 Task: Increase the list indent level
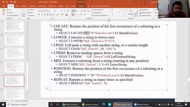(x=85, y=11)
